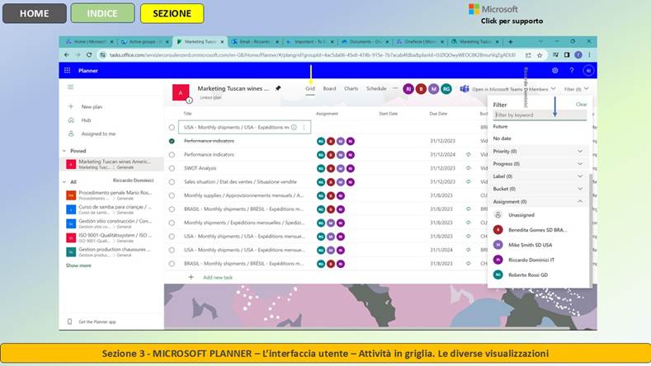This screenshot has height=366, width=651.
Task: Open Assigned to me person icon
Action: tap(71, 134)
